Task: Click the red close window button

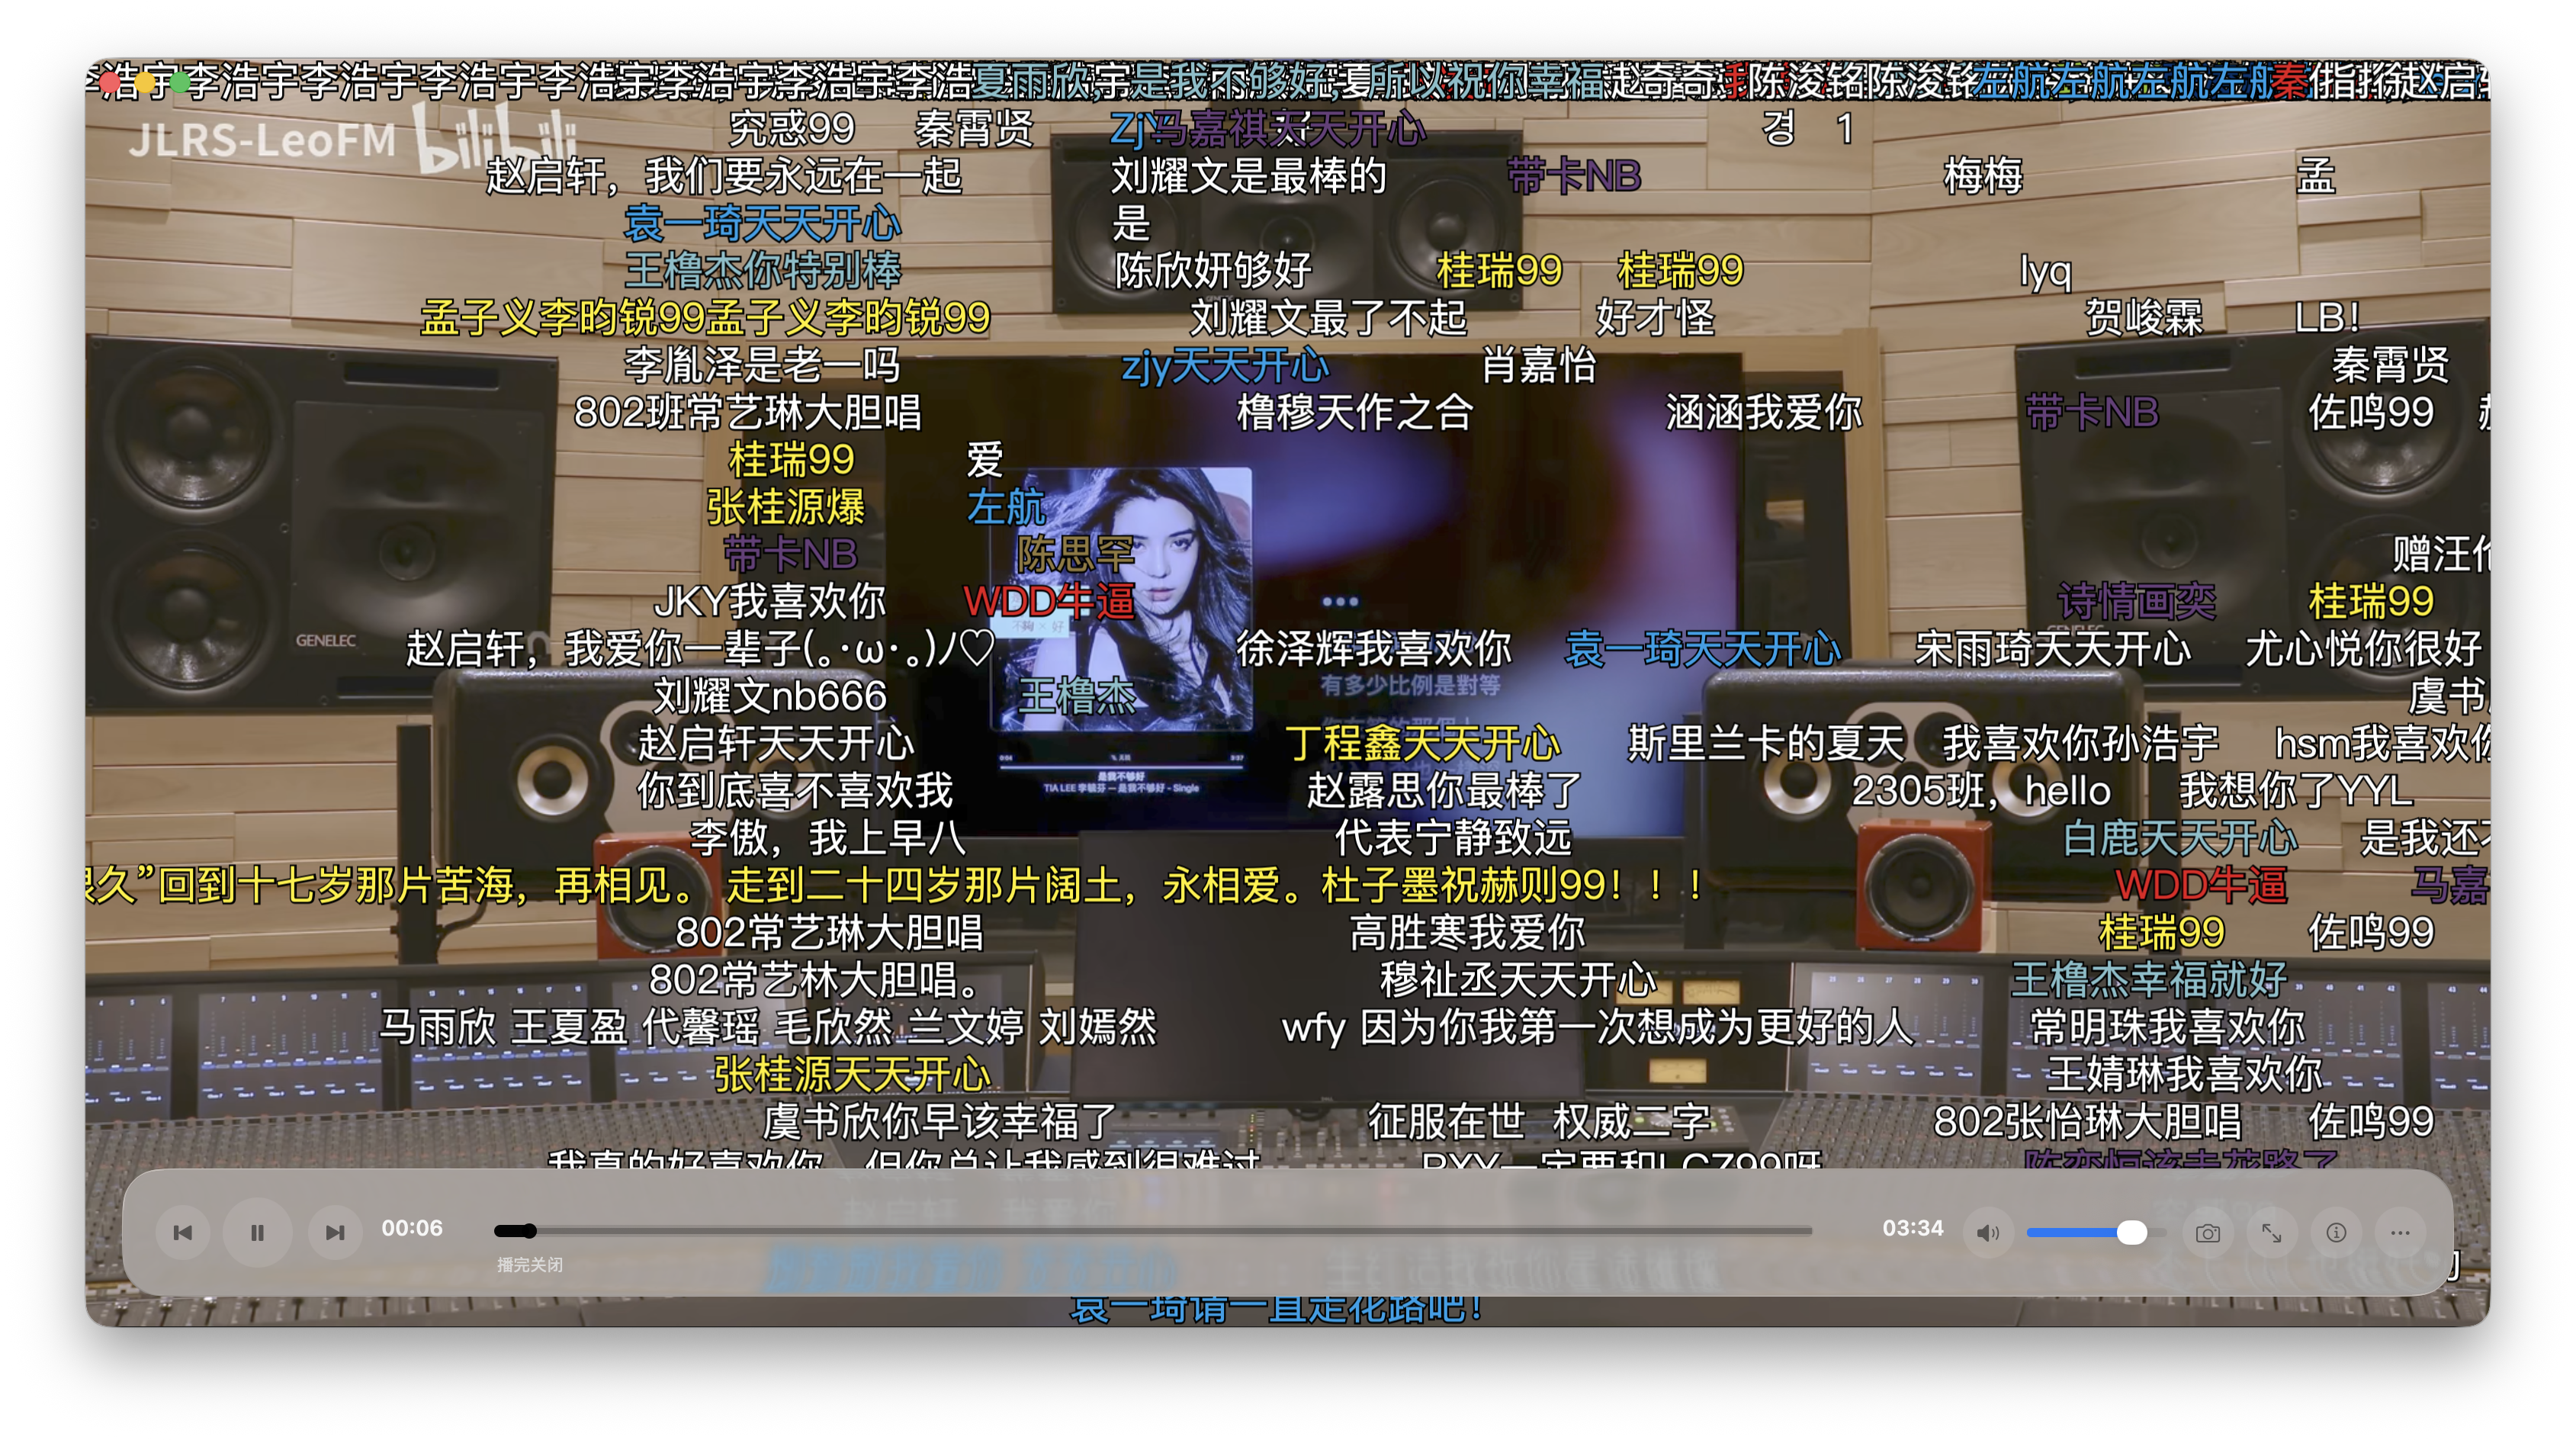Action: [109, 82]
